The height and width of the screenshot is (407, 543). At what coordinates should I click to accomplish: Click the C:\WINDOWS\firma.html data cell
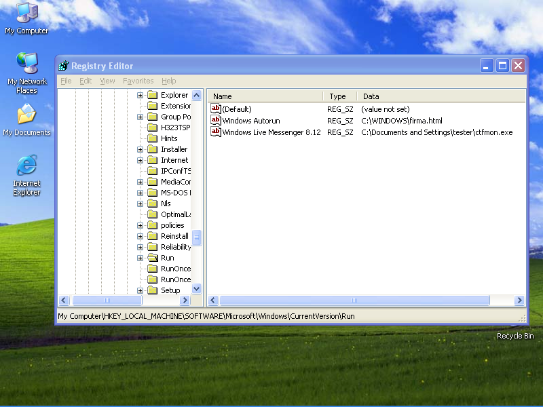click(402, 121)
